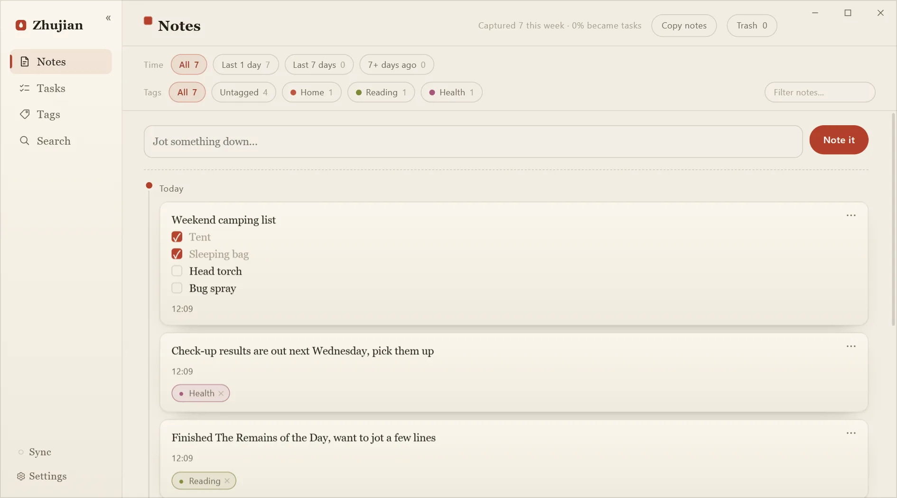
Task: Filter by the Home tag
Action: pyautogui.click(x=312, y=92)
